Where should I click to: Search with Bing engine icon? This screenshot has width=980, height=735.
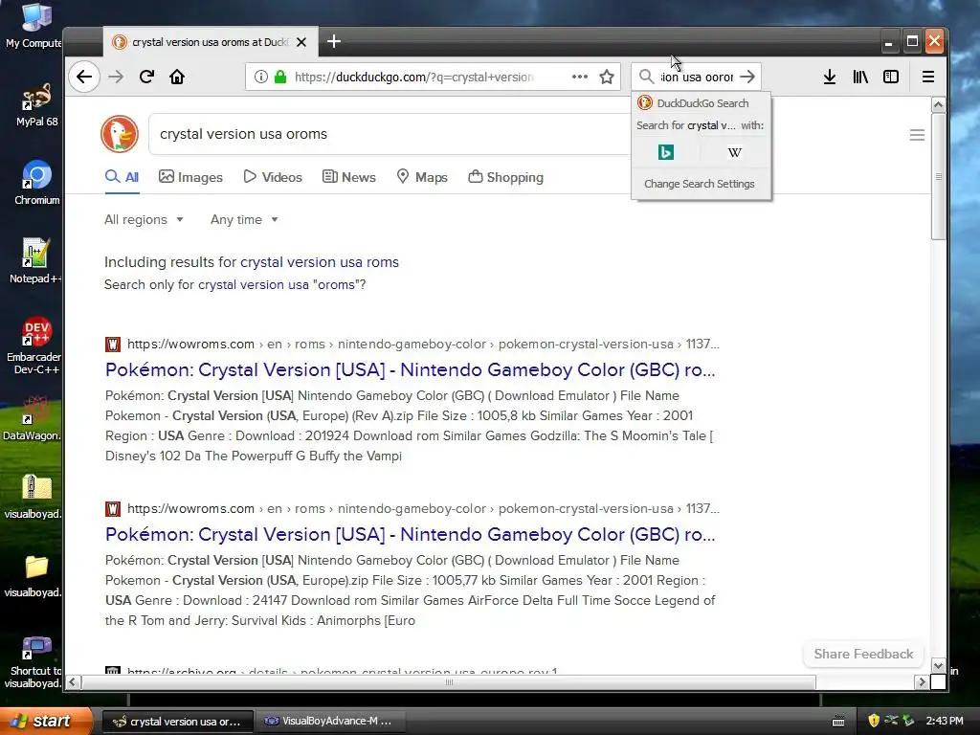pyautogui.click(x=666, y=152)
